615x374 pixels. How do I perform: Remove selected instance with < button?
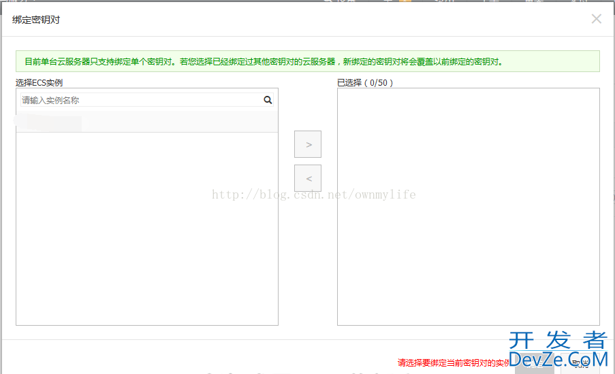tap(308, 178)
